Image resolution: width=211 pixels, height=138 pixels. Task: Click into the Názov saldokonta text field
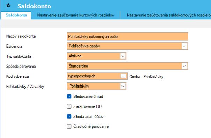tap(128, 36)
